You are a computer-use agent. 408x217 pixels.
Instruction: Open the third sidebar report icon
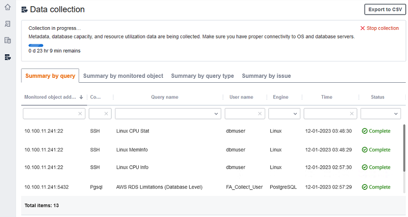[8, 40]
